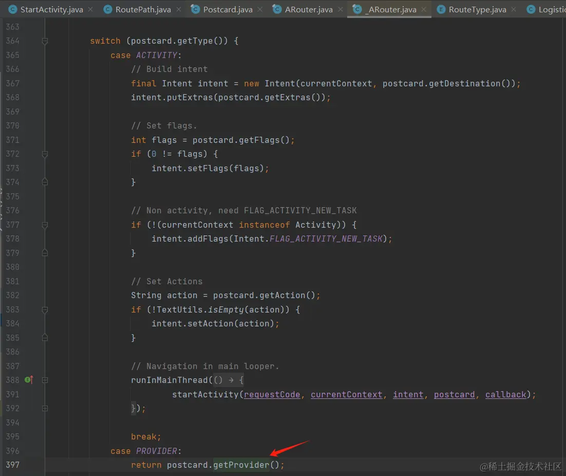The height and width of the screenshot is (476, 566).
Task: Click the underlined intent argument
Action: [x=408, y=394]
